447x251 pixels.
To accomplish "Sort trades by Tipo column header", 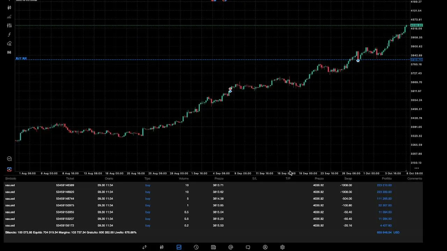I will click(147, 178).
